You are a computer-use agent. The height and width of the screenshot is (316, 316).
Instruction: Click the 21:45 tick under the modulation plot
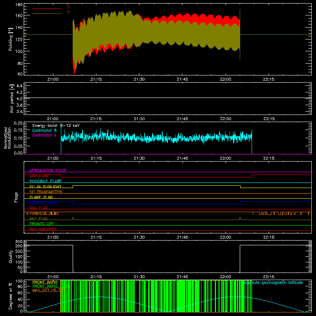coord(182,158)
